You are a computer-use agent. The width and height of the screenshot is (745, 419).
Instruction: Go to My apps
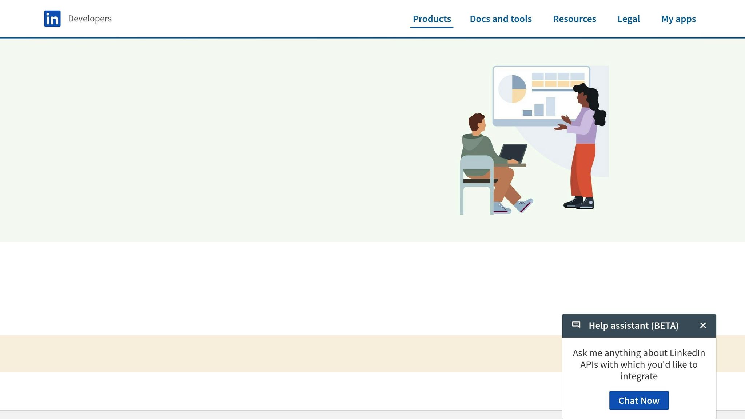(678, 19)
